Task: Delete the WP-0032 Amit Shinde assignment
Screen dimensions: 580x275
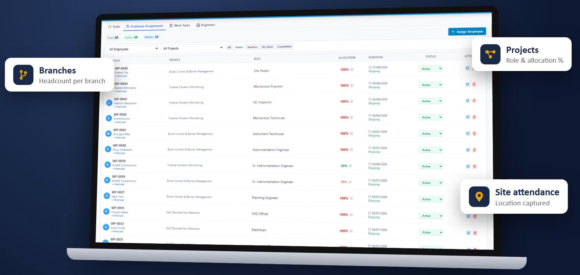Action: pos(475,233)
